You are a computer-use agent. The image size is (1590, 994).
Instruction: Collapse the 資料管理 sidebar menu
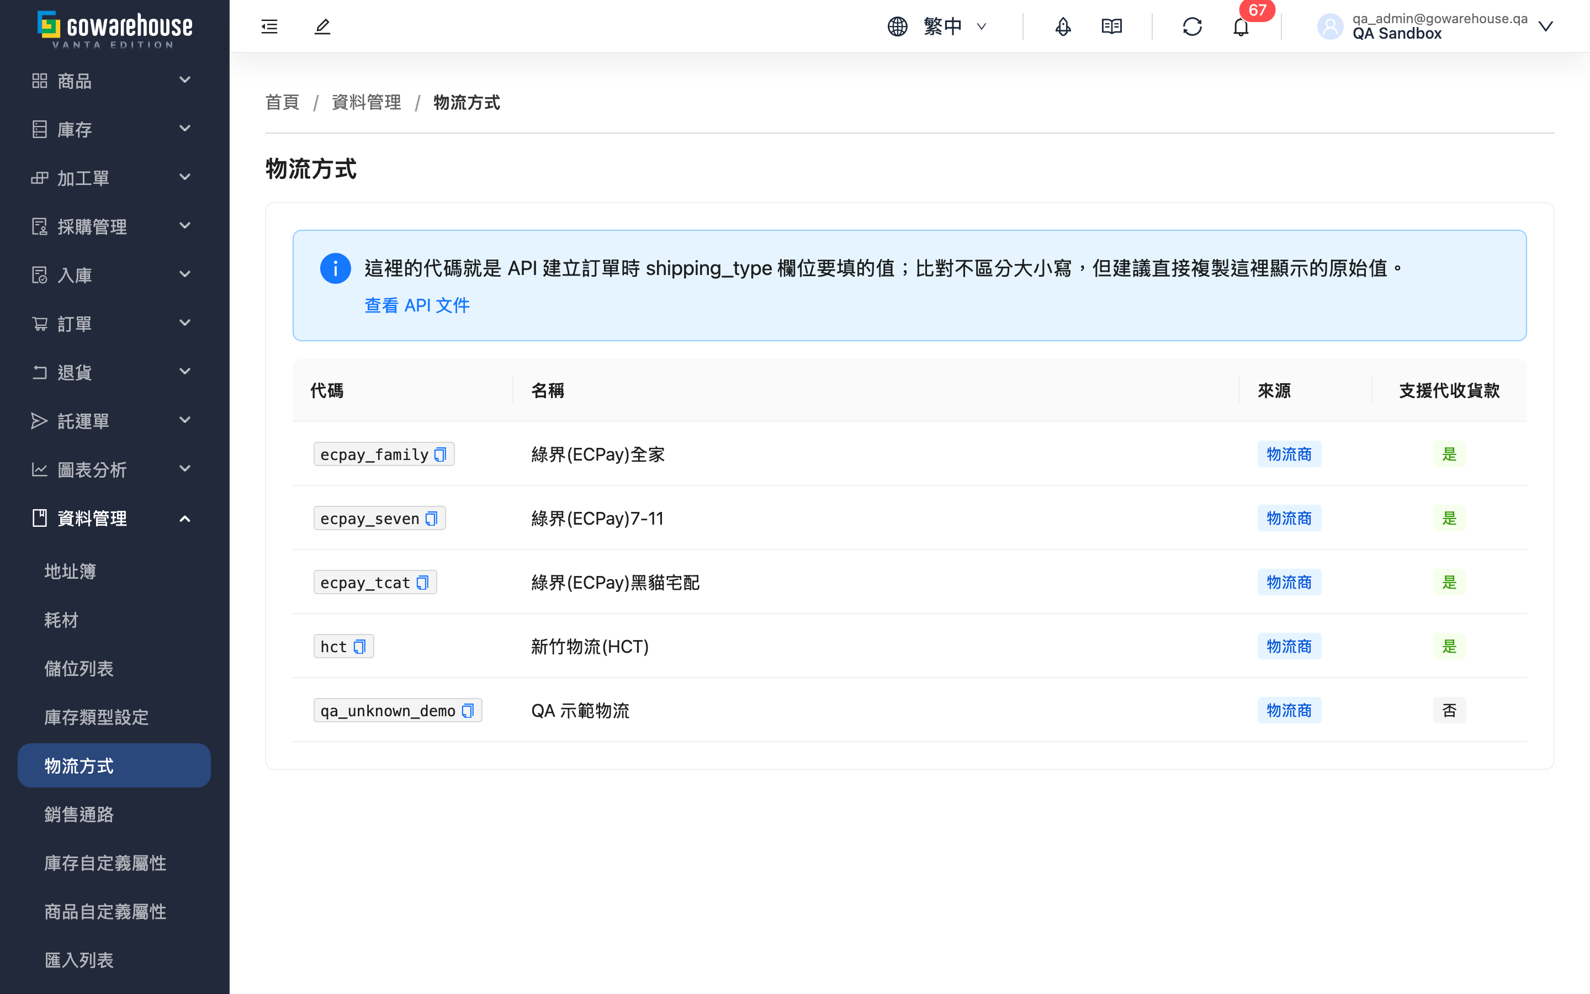[114, 518]
